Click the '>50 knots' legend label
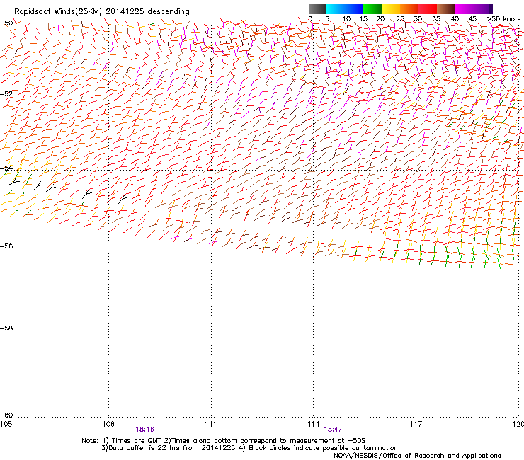This screenshot has height=460, width=524. 503,19
